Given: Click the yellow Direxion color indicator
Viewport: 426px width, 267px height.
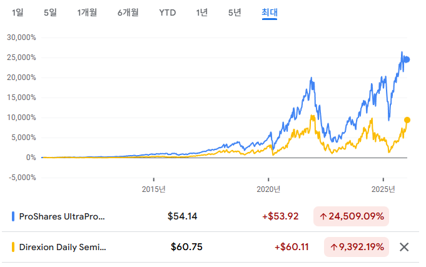Looking at the screenshot, I should (x=14, y=246).
